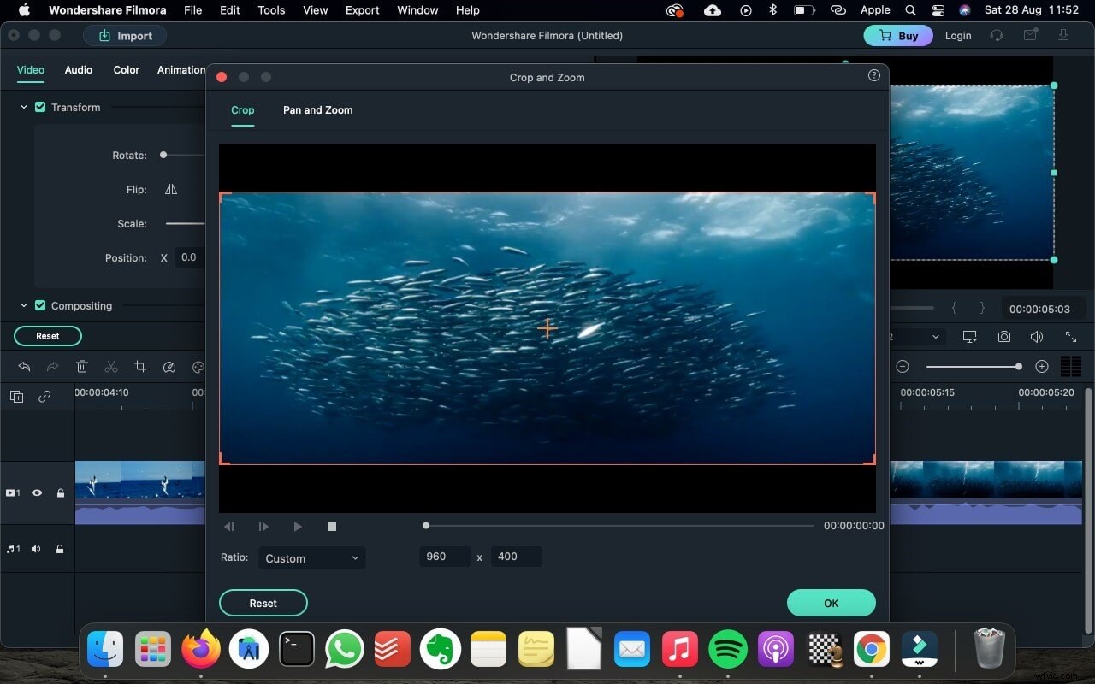Disable the Compositing checkbox

pos(40,305)
